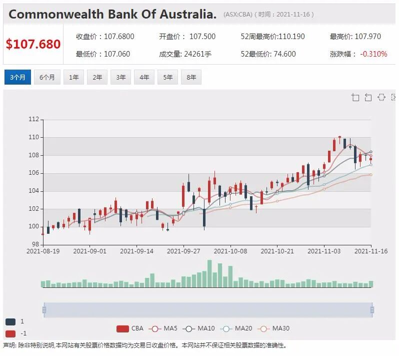Image resolution: width=399 pixels, height=356 pixels.
Task: Click the 98 y-axis price label
Action: click(x=35, y=244)
